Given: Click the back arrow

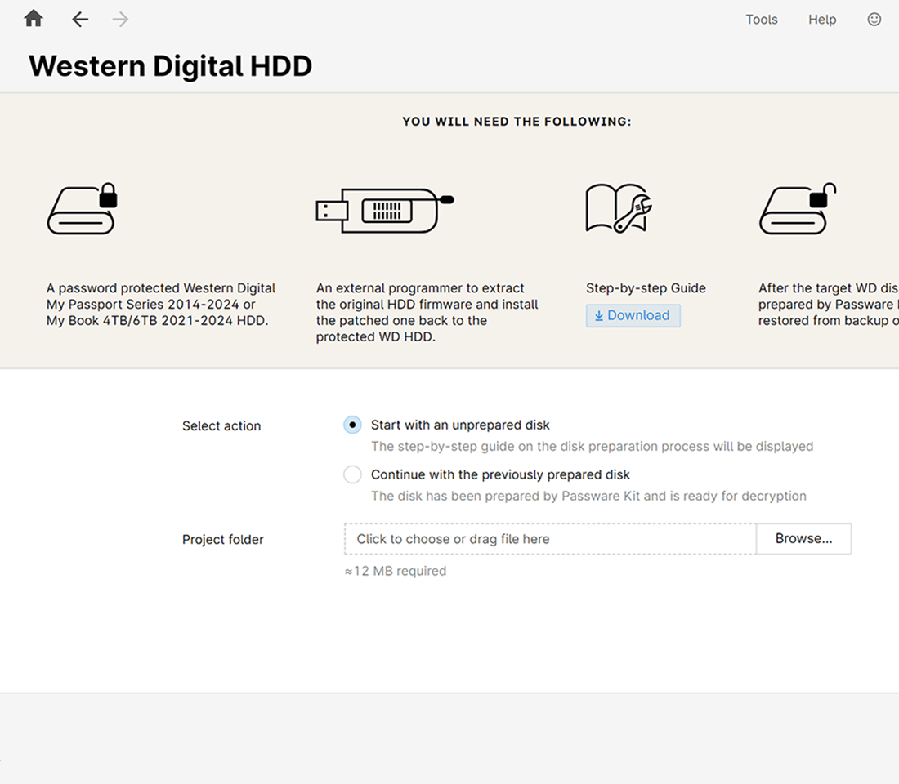Looking at the screenshot, I should (80, 20).
